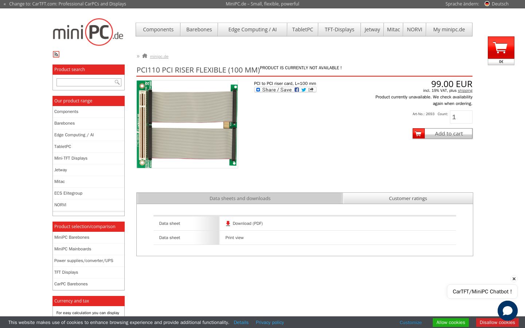
Task: Open the RSS feed icon
Action: pyautogui.click(x=56, y=54)
